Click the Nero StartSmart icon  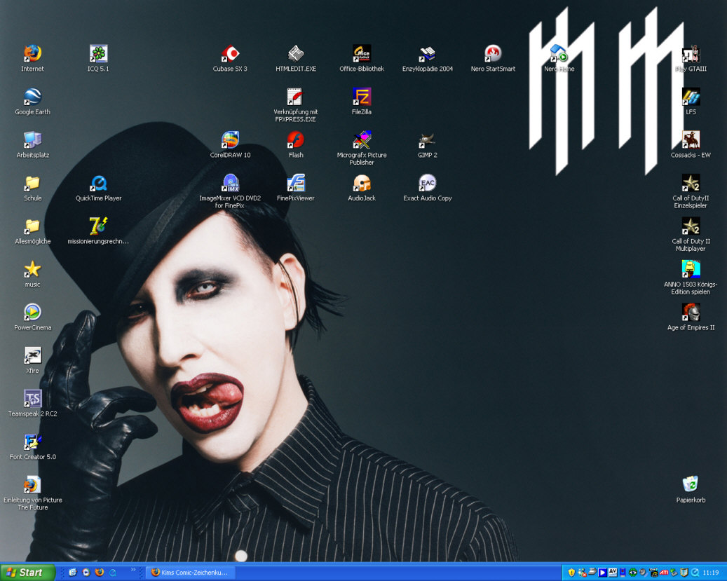tap(493, 54)
